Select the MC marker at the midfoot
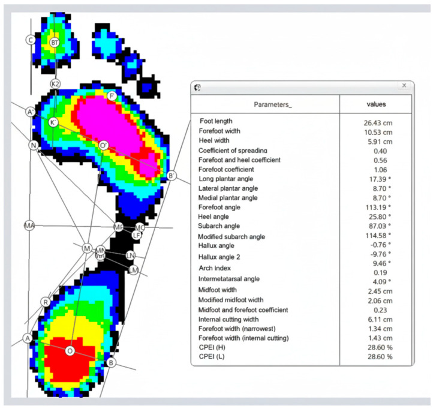The width and height of the screenshot is (436, 409). tap(140, 227)
